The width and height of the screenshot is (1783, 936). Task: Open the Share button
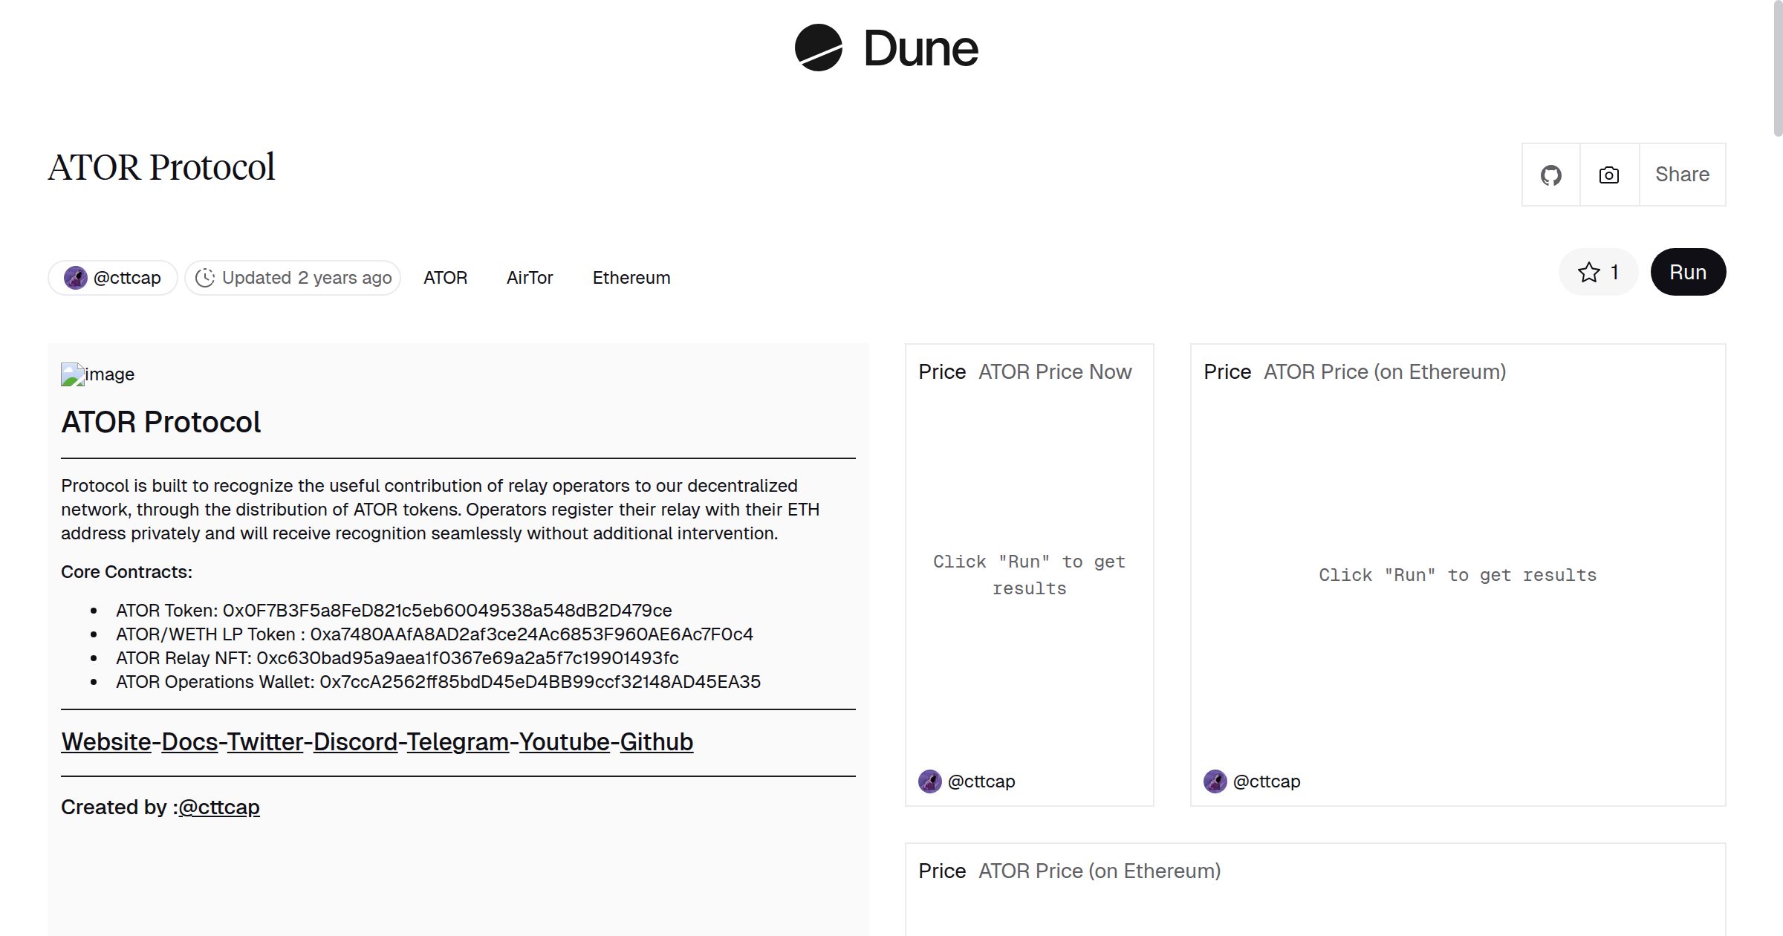click(x=1682, y=175)
